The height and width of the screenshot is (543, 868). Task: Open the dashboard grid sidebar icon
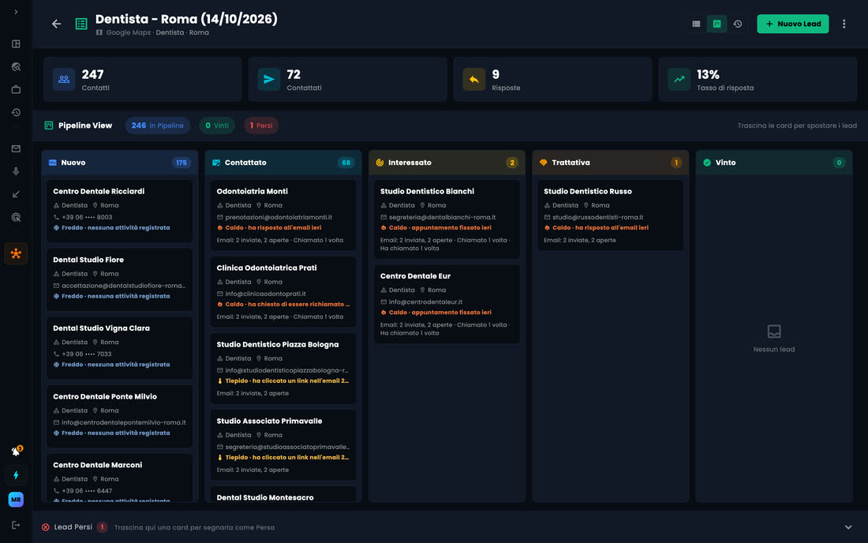coord(16,43)
